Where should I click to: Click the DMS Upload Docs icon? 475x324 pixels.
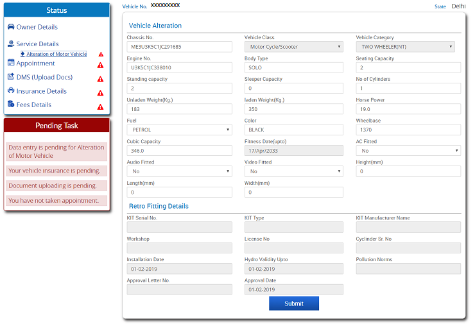(11, 76)
